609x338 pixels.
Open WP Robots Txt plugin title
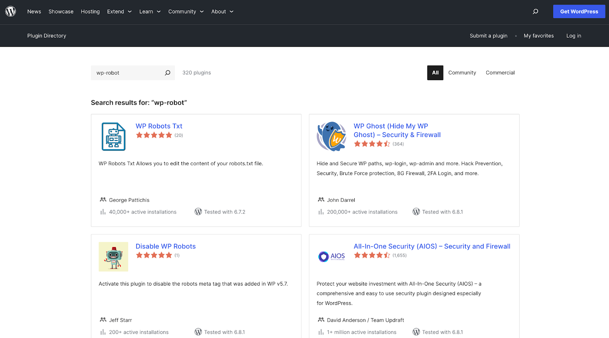pos(159,126)
